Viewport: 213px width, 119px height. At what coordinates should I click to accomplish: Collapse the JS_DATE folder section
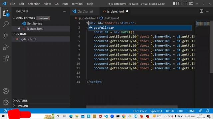(x=14, y=34)
